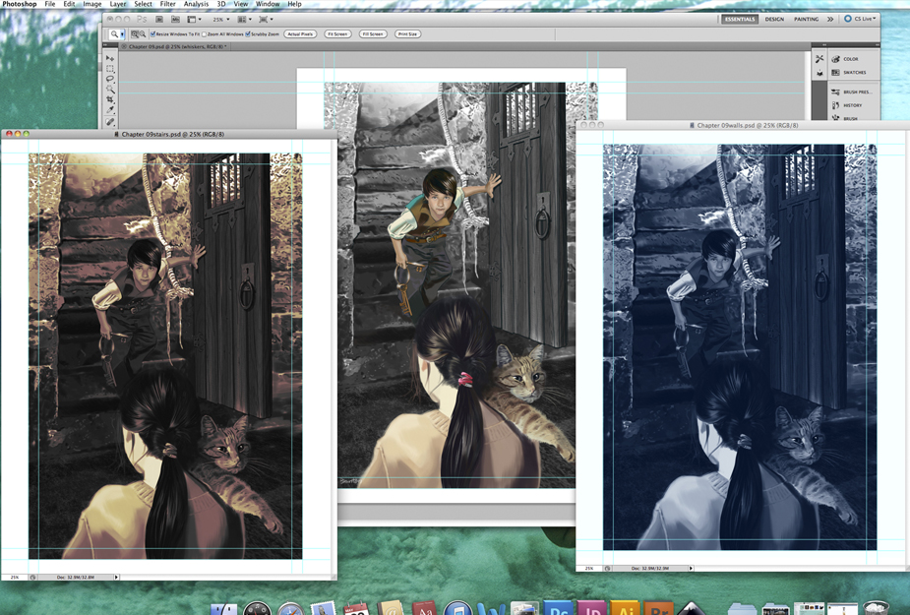Open the Photoshop application menu
The image size is (910, 615).
click(19, 4)
